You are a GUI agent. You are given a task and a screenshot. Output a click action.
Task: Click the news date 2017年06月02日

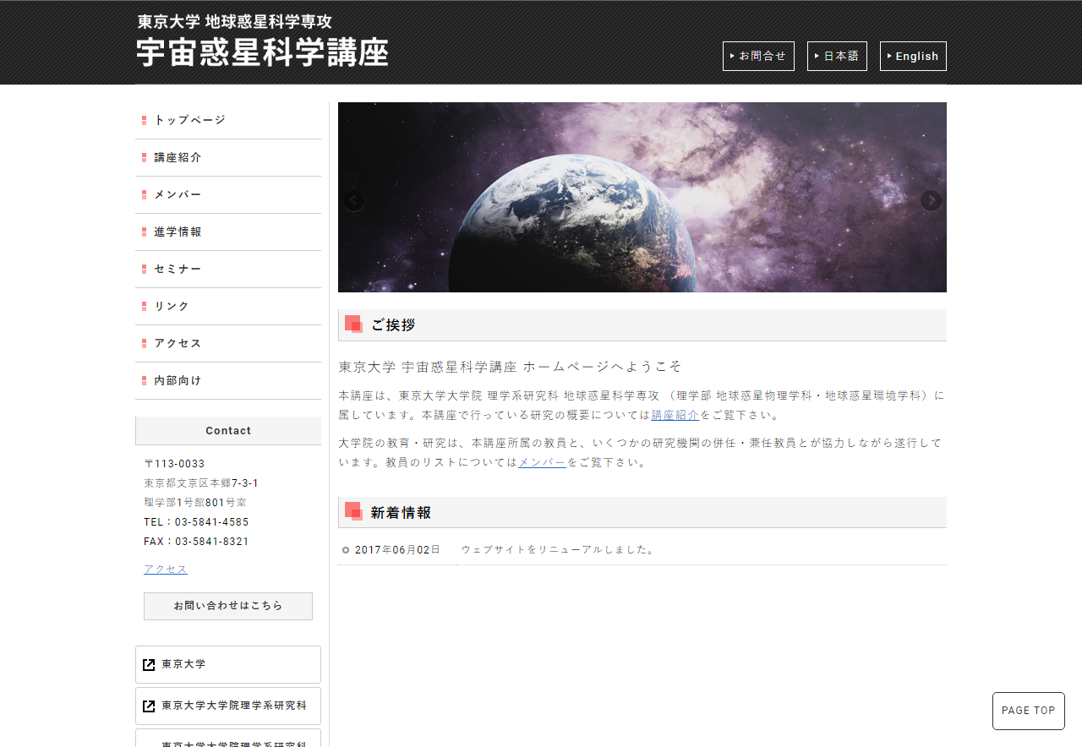(x=397, y=549)
